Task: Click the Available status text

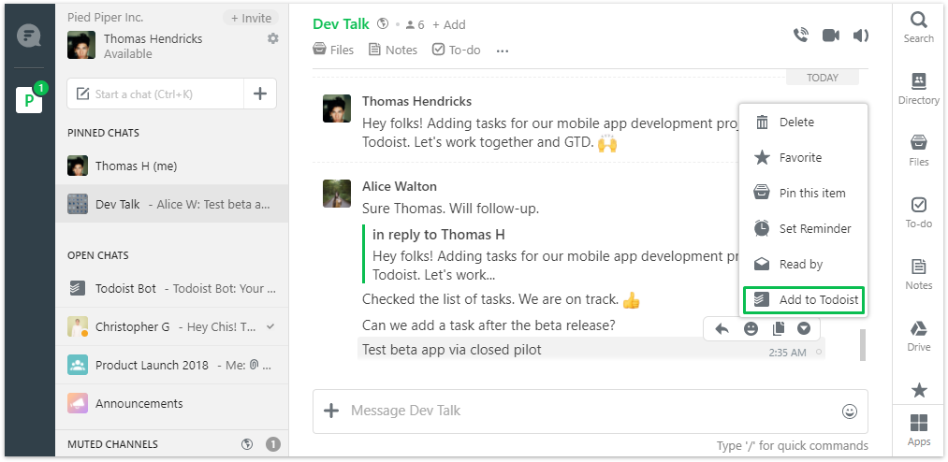Action: (127, 53)
